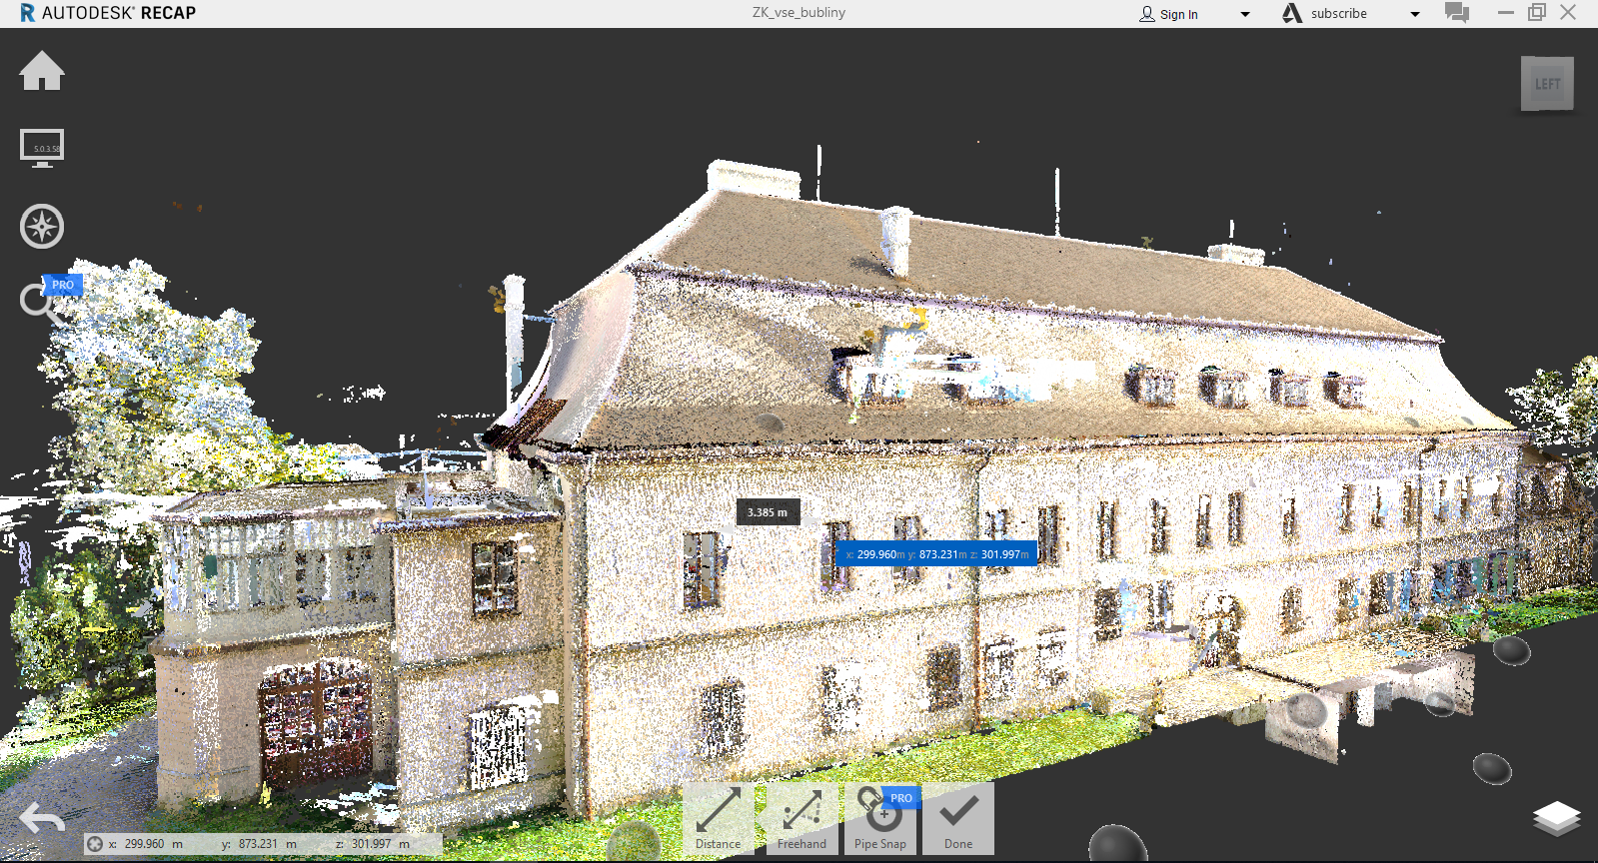Select the Freehand measurement tool
Viewport: 1598px width, 863px height.
tap(801, 818)
